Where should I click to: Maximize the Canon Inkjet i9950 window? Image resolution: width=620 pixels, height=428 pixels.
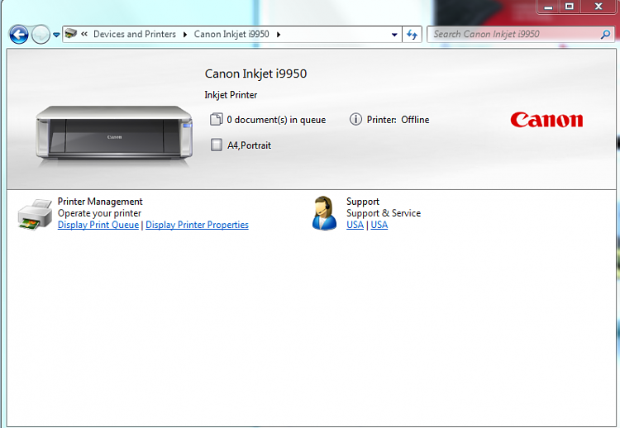(570, 7)
